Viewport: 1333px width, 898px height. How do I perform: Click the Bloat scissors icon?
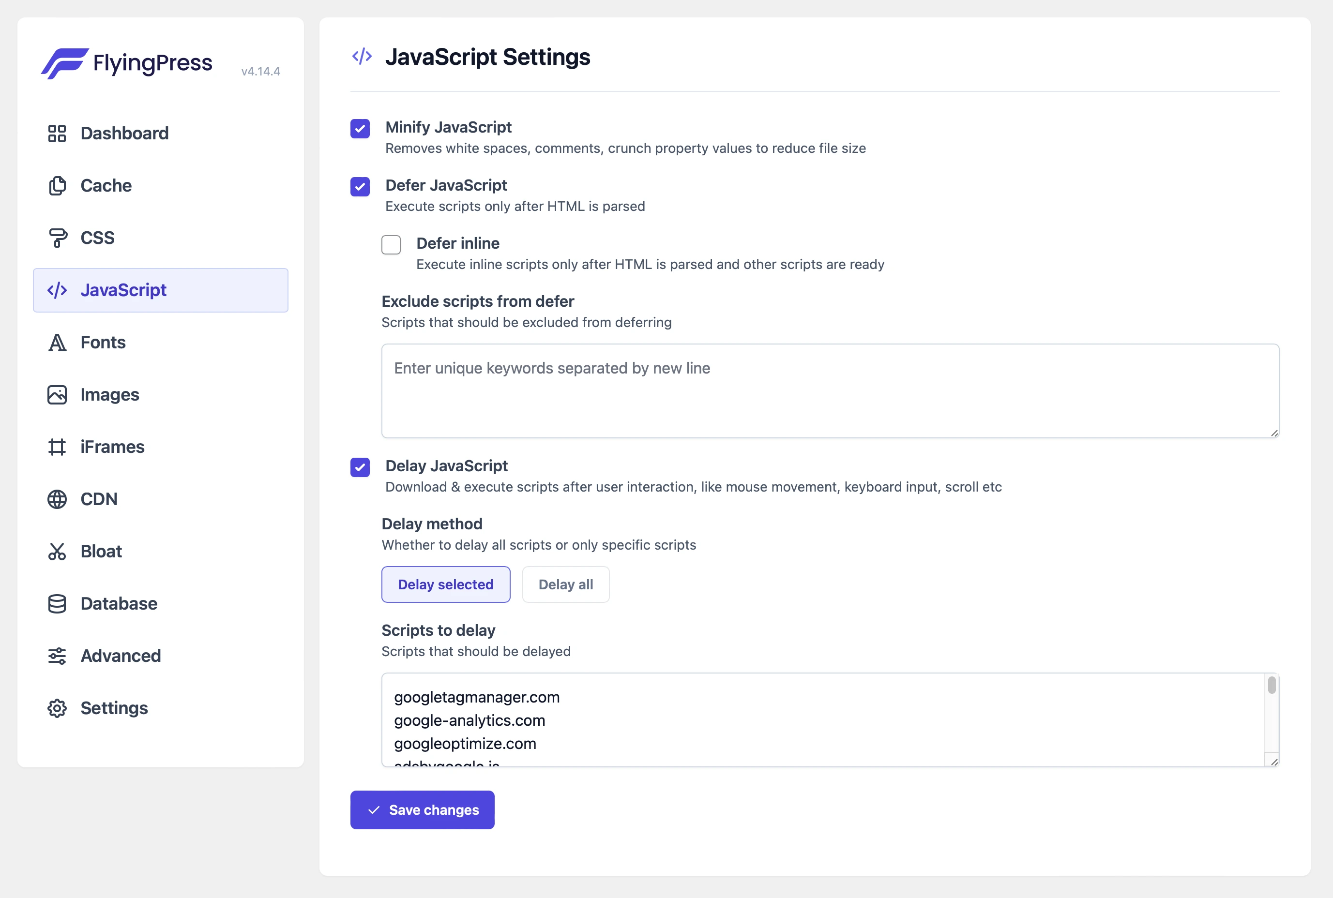pos(57,551)
